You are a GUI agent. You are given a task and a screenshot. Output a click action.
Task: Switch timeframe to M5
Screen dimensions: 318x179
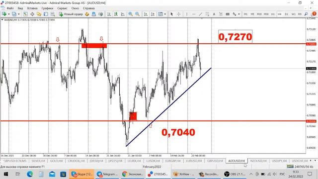click(x=252, y=14)
